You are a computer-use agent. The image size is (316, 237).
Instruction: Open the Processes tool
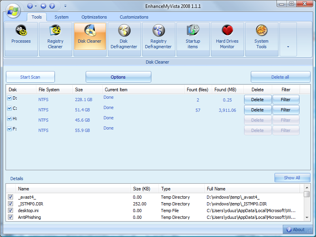click(x=21, y=39)
